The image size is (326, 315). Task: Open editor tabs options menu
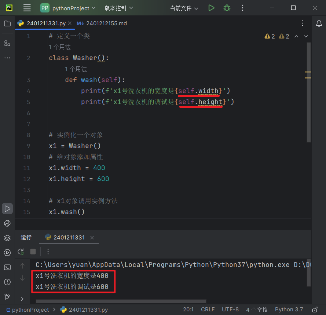tap(302, 23)
